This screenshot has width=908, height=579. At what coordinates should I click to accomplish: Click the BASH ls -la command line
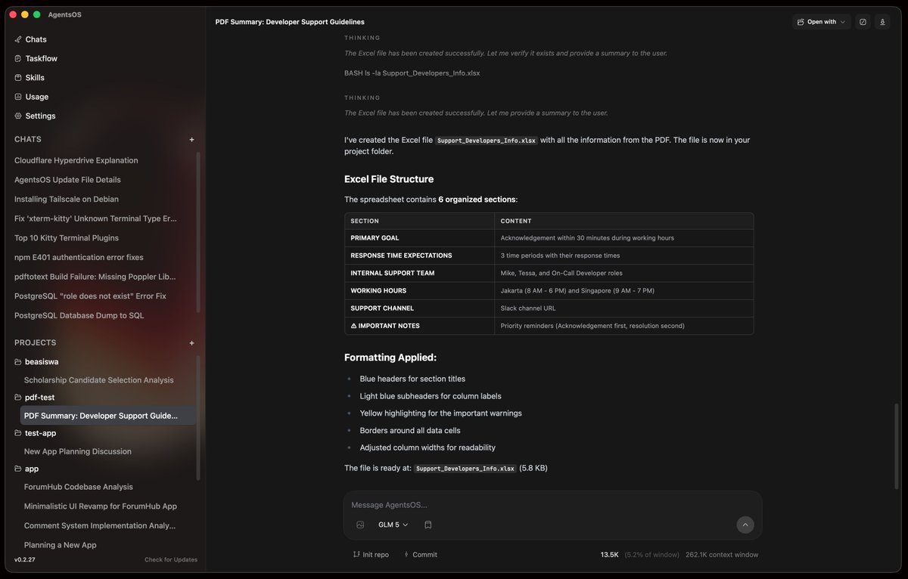[x=412, y=73]
